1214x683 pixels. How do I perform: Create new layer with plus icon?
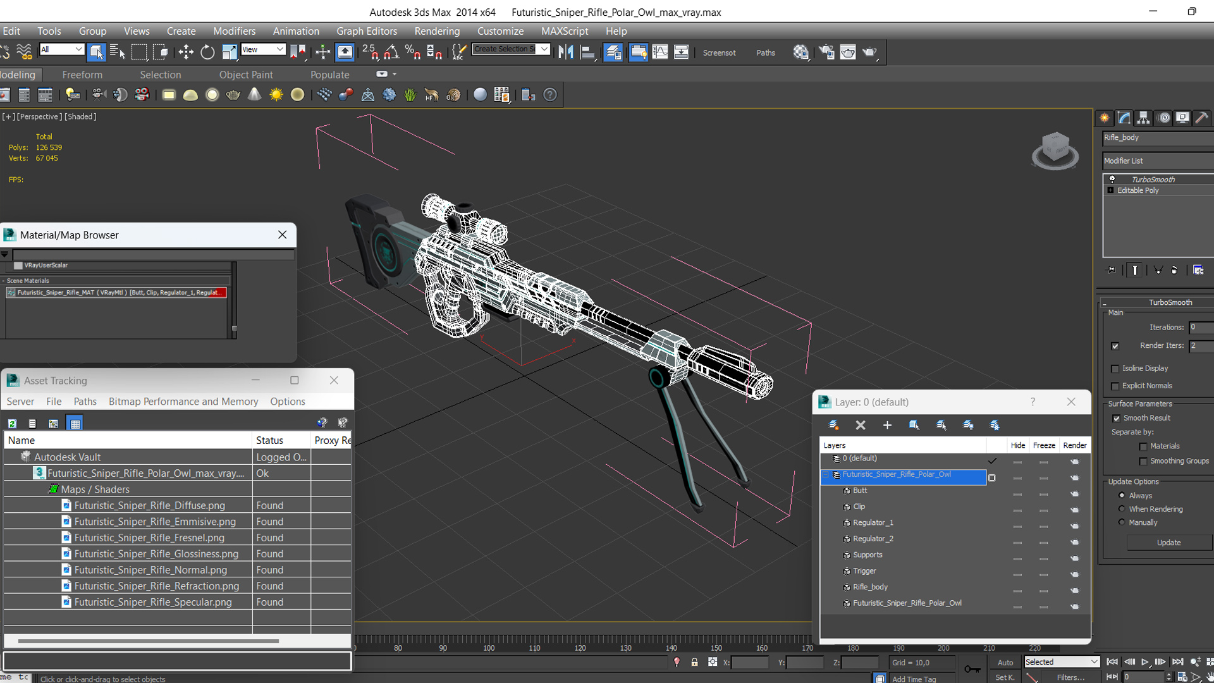[x=887, y=426]
